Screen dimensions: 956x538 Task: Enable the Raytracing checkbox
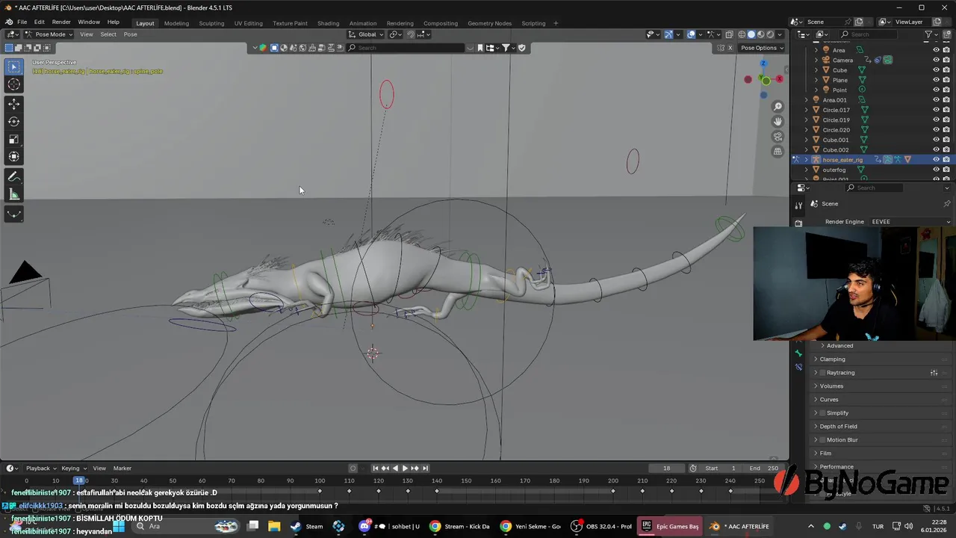tap(823, 373)
